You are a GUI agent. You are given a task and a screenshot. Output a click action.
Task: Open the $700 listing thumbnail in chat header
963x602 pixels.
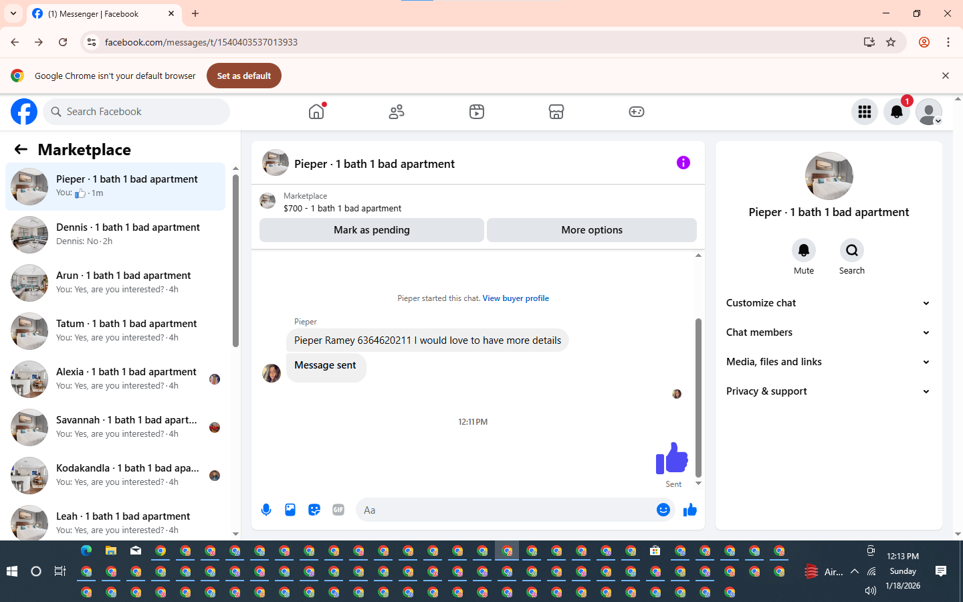(x=267, y=201)
